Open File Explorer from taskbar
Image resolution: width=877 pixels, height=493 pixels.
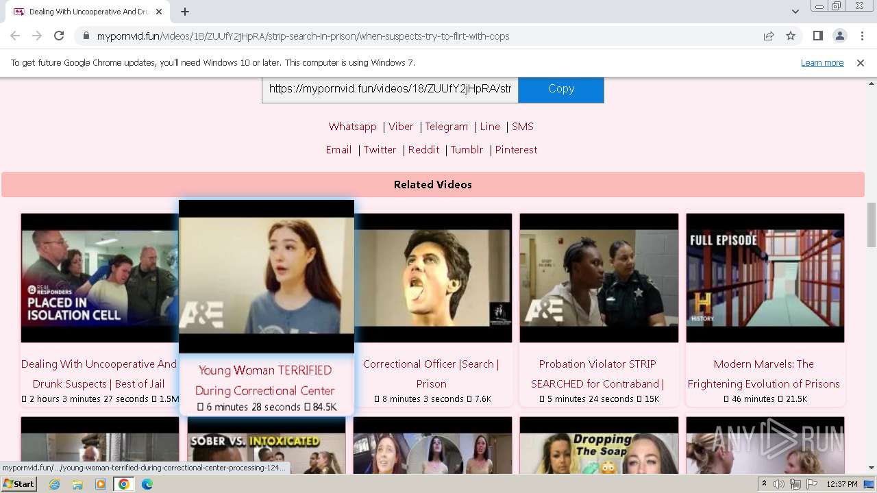click(x=77, y=484)
